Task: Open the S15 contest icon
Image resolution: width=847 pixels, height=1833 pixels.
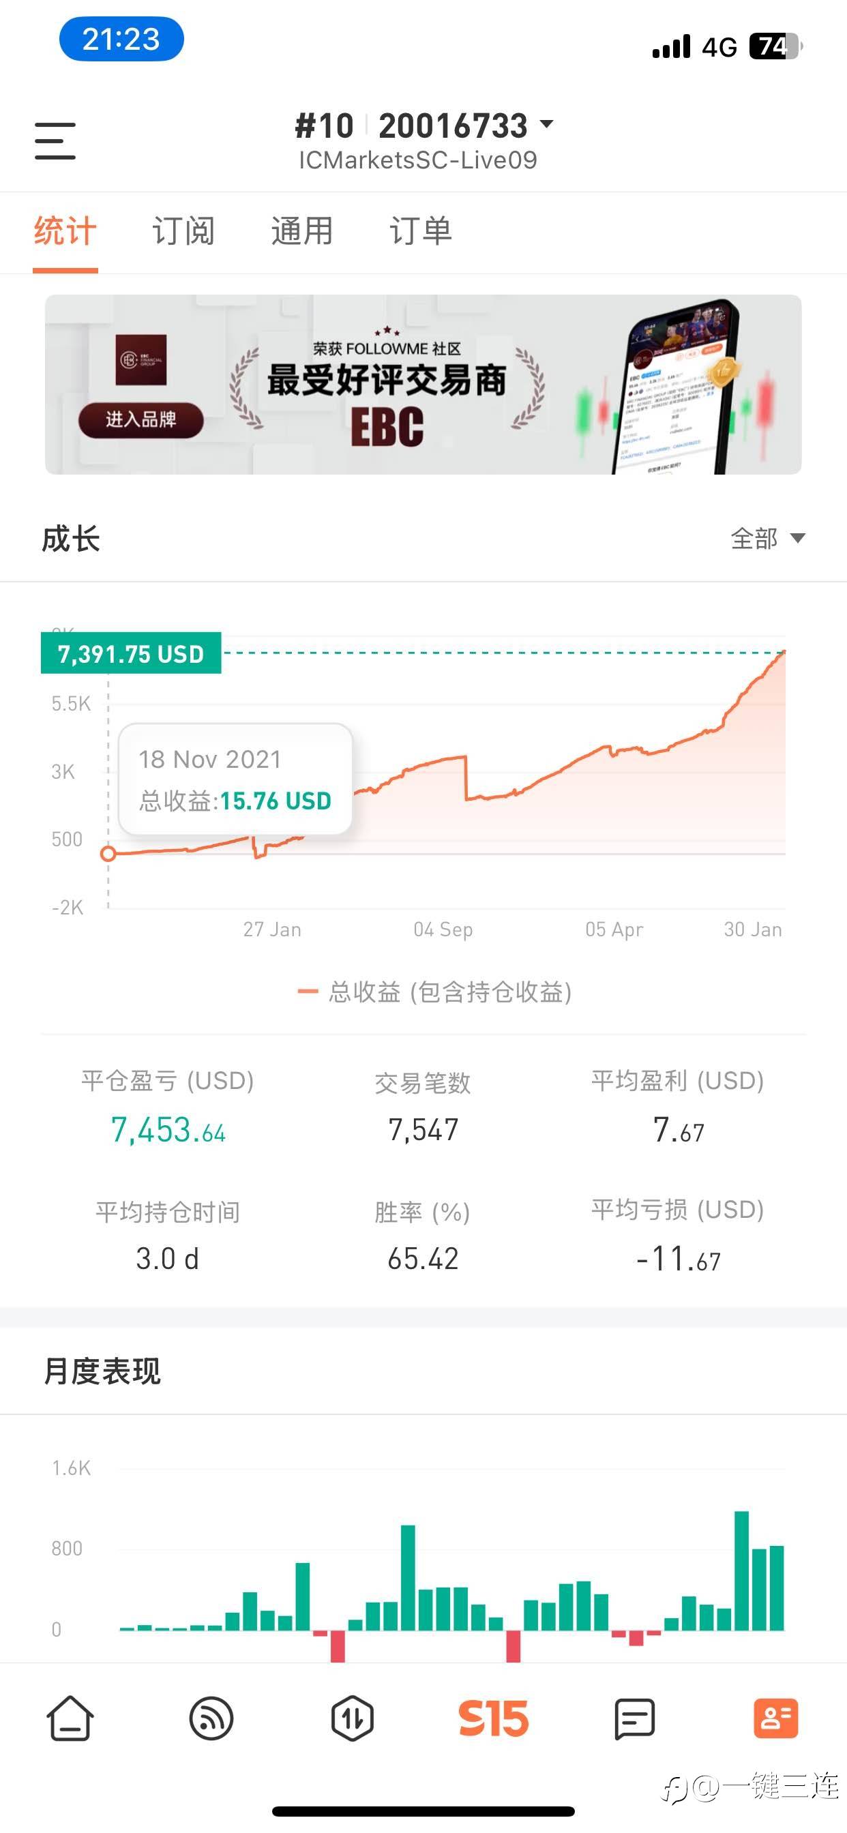Action: (493, 1718)
